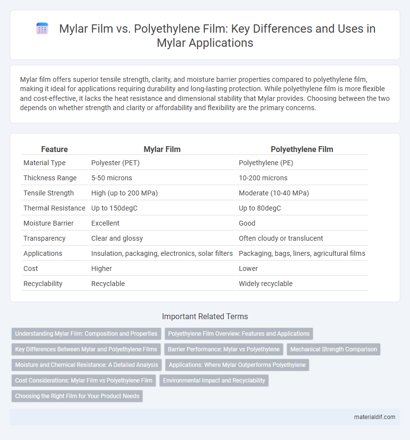This screenshot has height=440, width=410.
Task: Select the 'Recyclable' cell under Mylar Film
Action: click(108, 284)
